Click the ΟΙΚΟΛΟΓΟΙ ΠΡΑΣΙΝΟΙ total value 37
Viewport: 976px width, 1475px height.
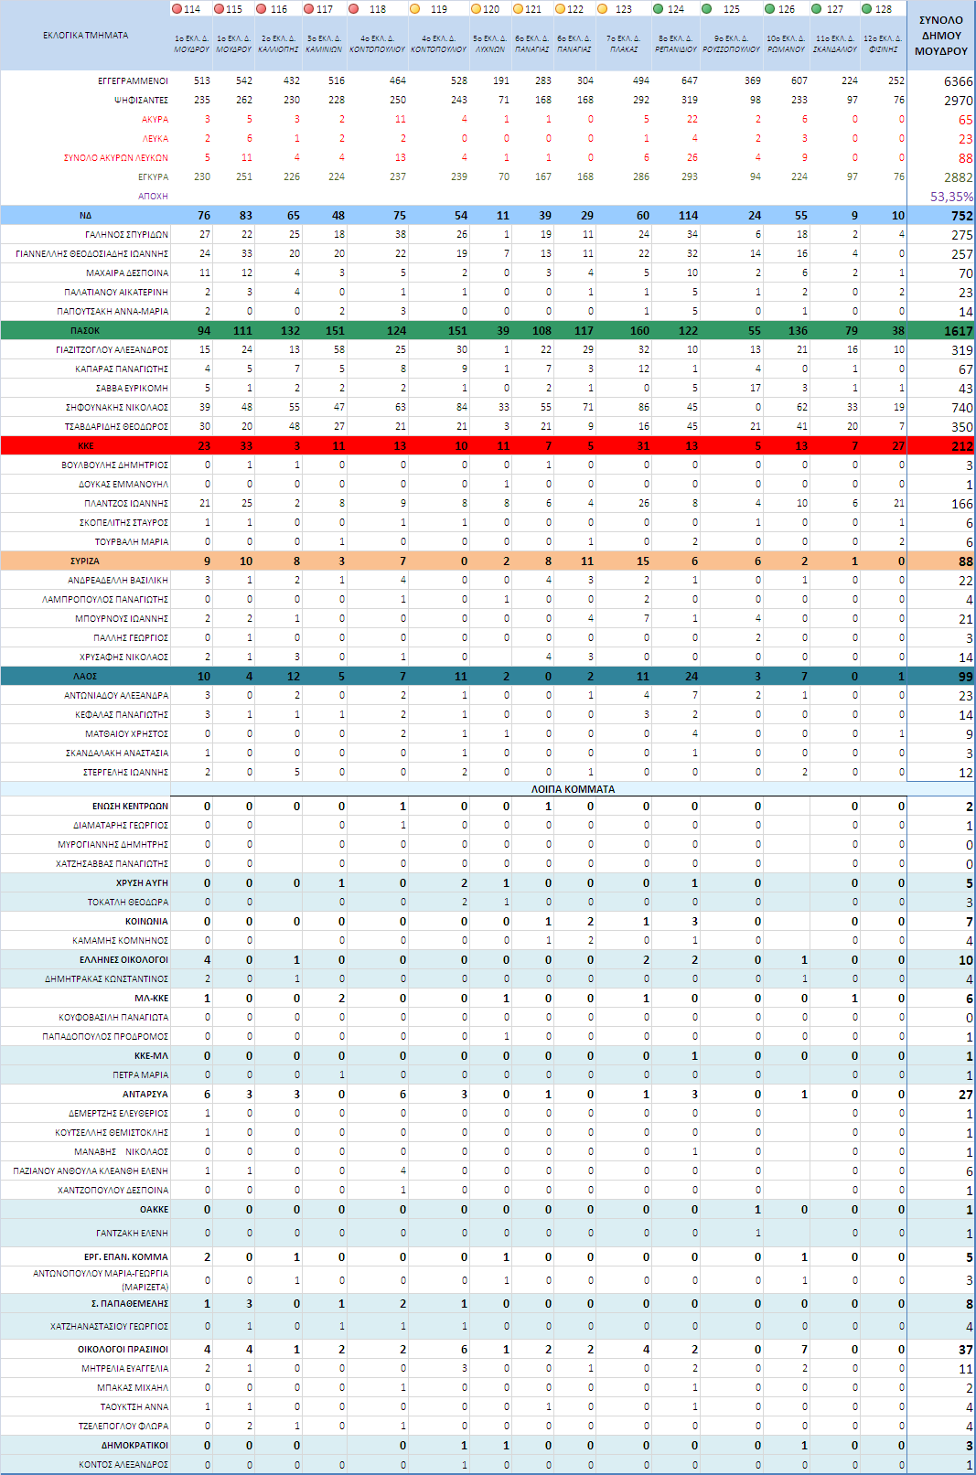click(965, 1350)
